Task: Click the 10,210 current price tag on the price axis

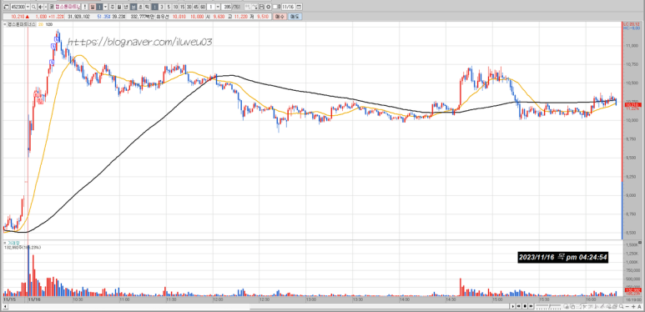Action: click(633, 105)
